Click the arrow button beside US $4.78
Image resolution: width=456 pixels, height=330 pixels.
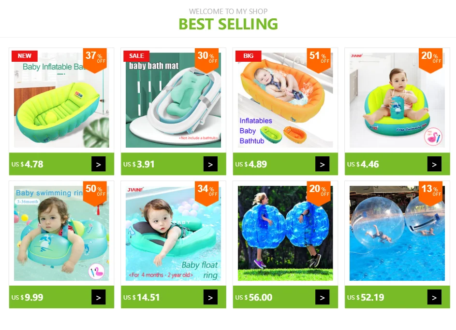click(x=98, y=164)
